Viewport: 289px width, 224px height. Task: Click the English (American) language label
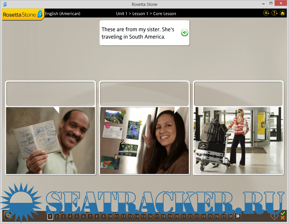[x=63, y=13]
